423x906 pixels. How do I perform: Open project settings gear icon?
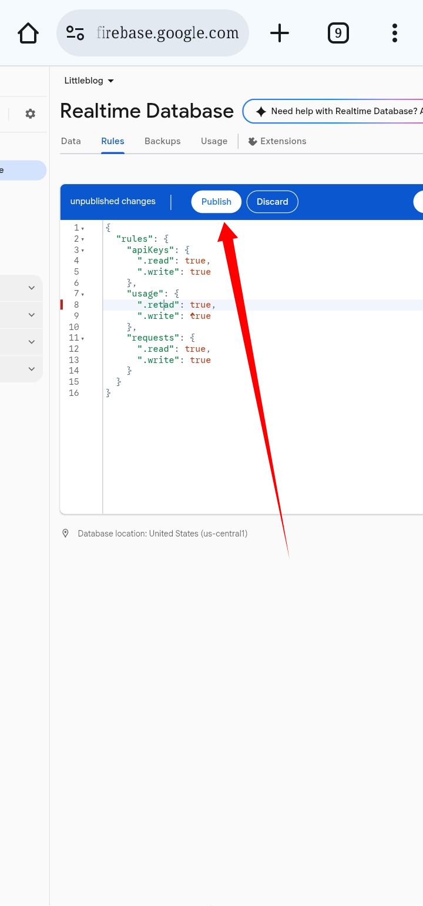click(x=31, y=114)
